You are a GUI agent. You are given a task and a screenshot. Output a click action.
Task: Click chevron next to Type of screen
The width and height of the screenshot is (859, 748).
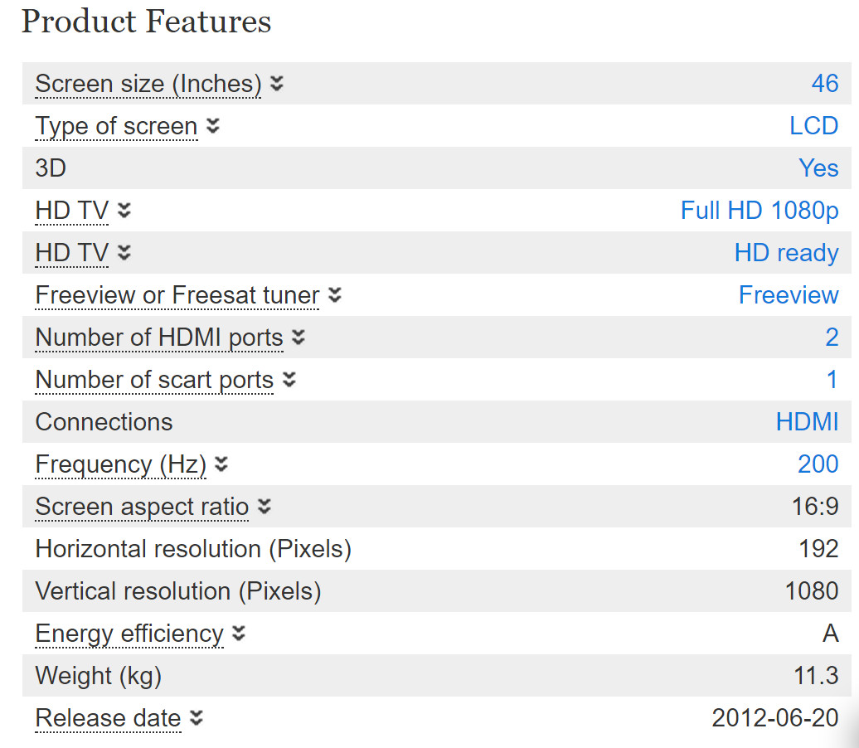(x=213, y=126)
